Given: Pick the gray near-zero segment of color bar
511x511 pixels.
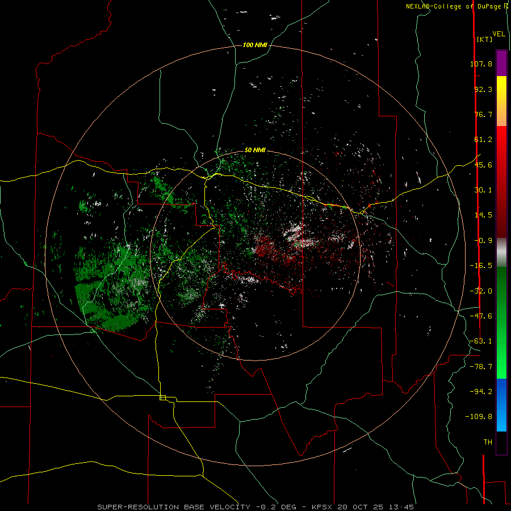Looking at the screenshot, I should tap(501, 253).
